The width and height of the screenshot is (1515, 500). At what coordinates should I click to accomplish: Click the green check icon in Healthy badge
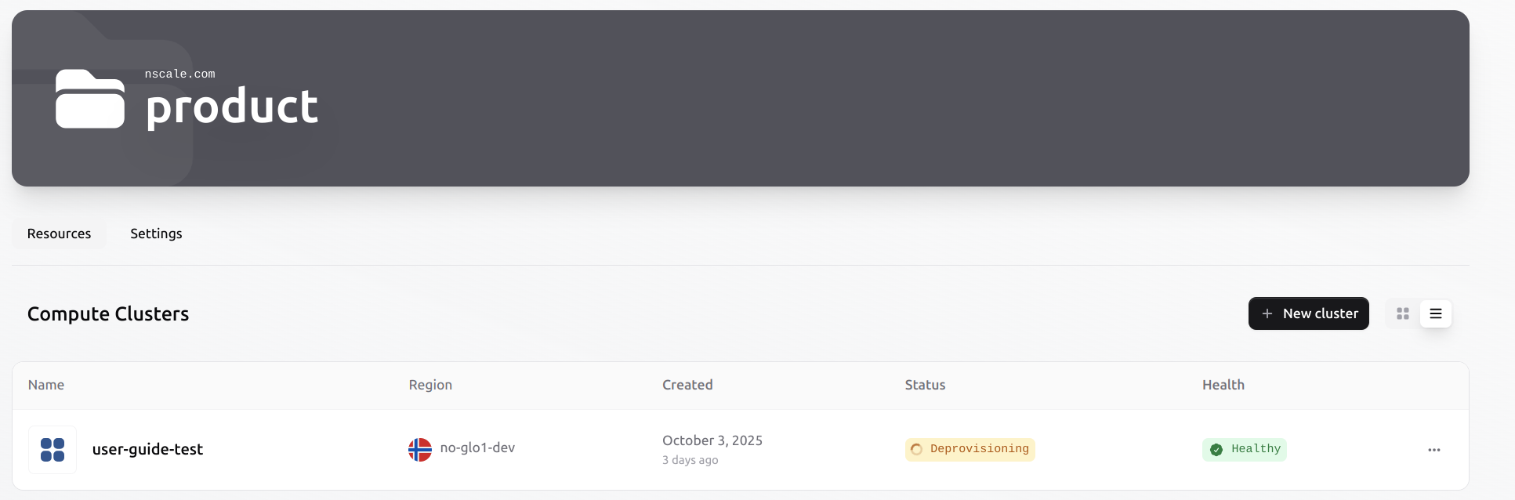point(1216,449)
